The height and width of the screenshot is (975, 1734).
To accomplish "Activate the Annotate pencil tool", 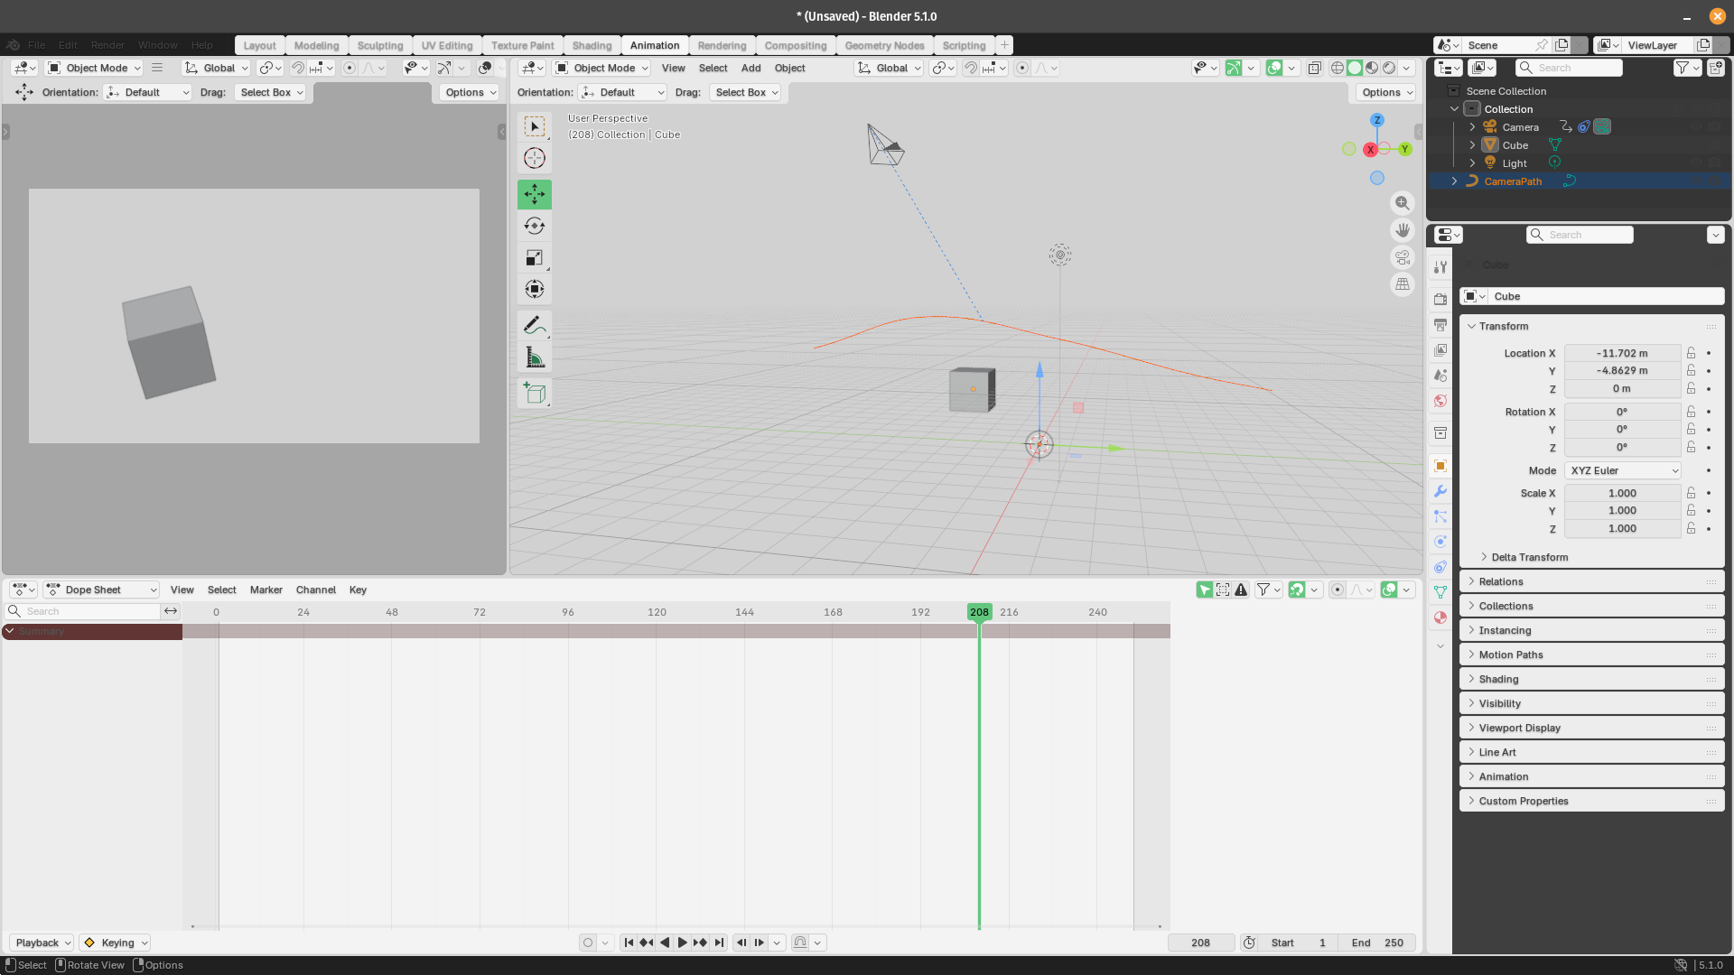I will (534, 325).
